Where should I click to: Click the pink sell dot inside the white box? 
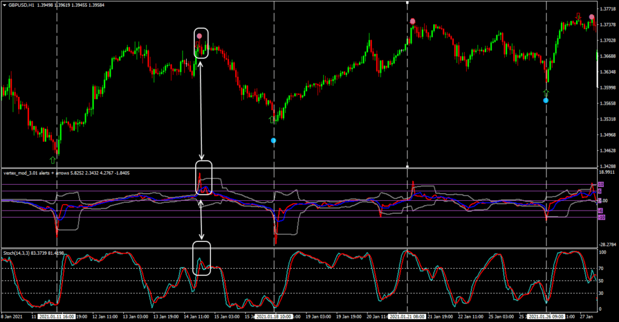pyautogui.click(x=199, y=36)
